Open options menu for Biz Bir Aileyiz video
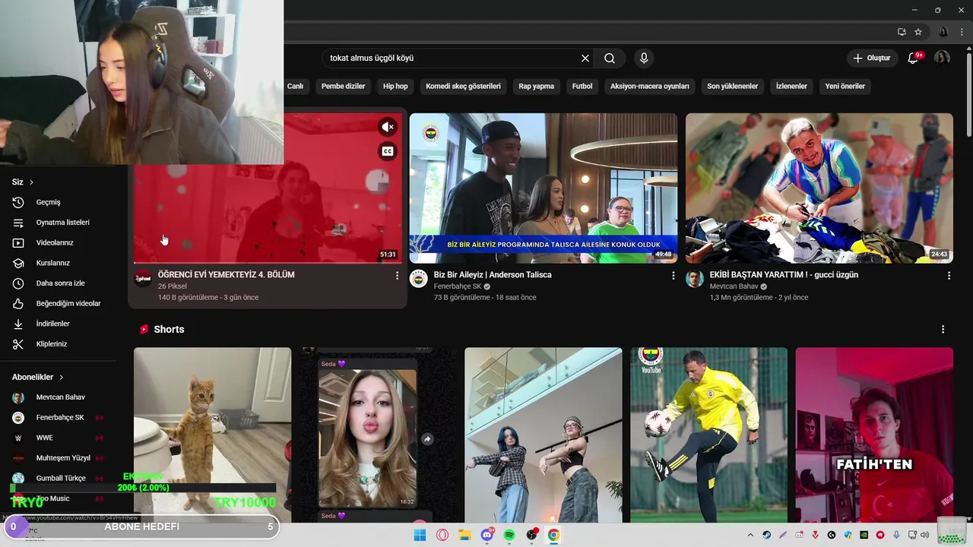Screen dimensions: 973x547 [x=673, y=276]
